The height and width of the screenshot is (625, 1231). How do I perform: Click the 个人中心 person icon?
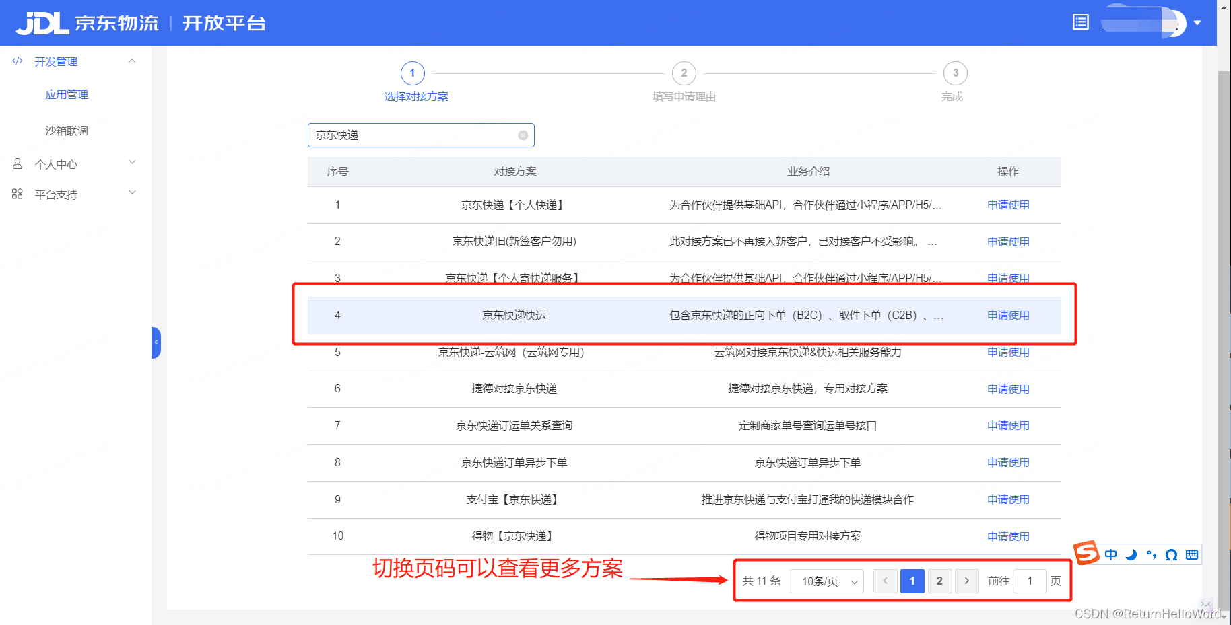[x=18, y=163]
